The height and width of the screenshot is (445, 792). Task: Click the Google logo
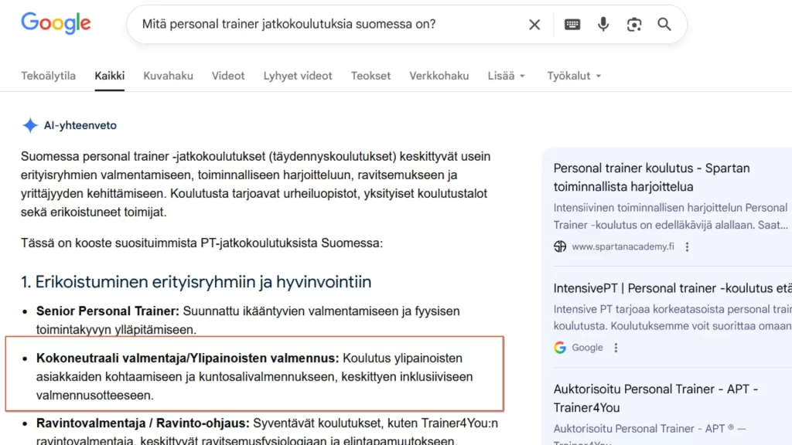pos(56,24)
